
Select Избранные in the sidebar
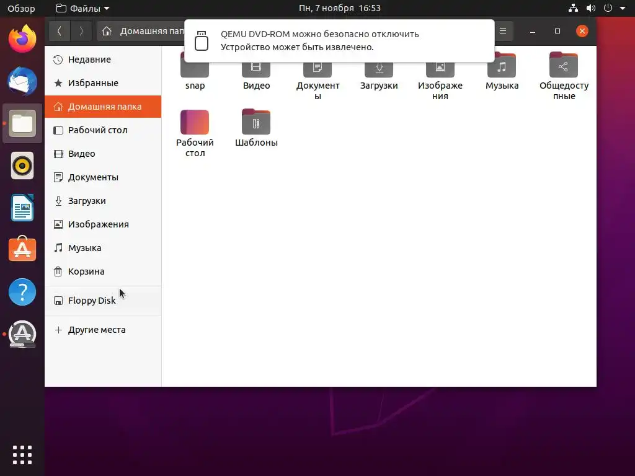coord(103,83)
